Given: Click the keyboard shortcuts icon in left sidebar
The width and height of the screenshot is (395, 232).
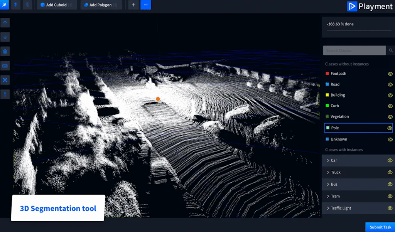Looking at the screenshot, I should point(5,66).
